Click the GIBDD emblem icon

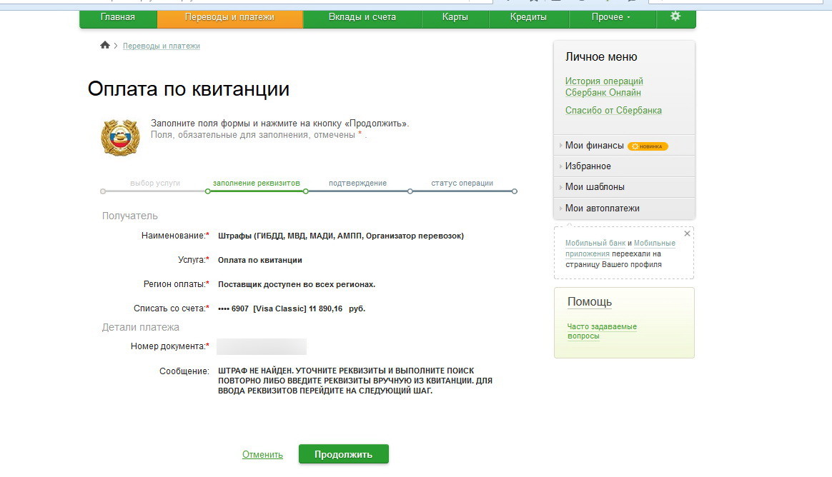(121, 138)
